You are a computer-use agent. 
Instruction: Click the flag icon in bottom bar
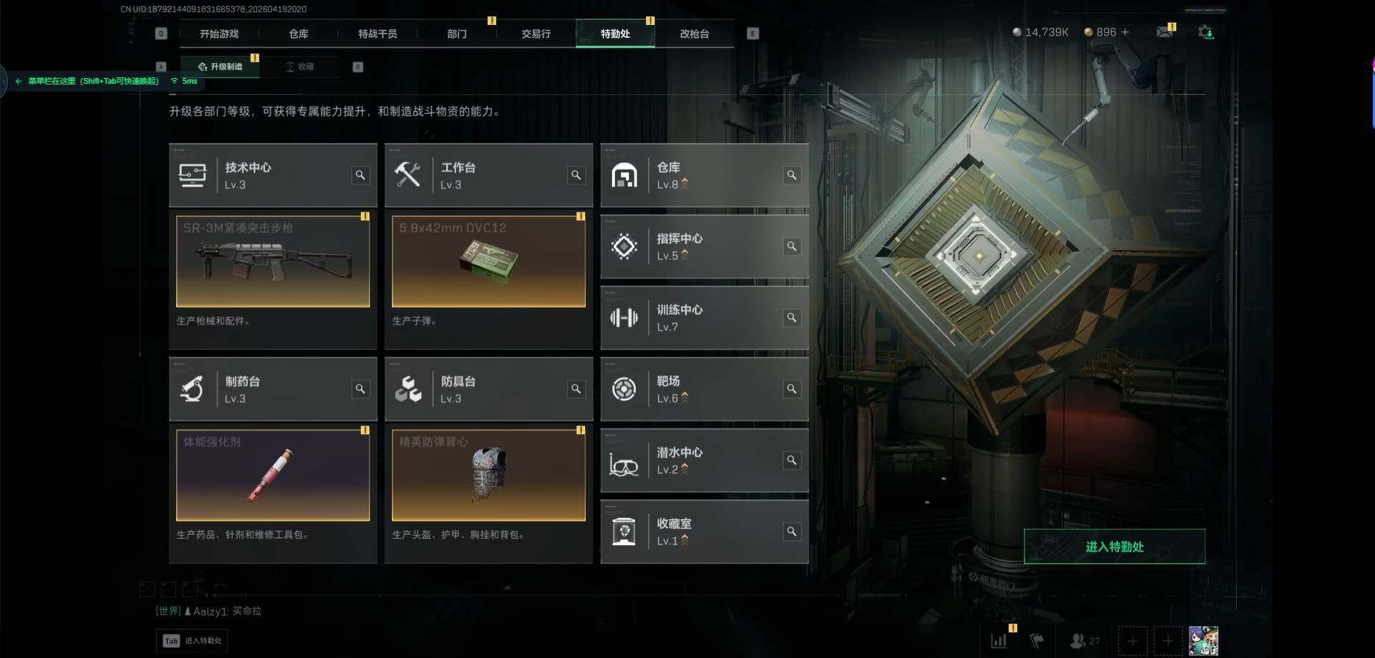tap(1037, 641)
